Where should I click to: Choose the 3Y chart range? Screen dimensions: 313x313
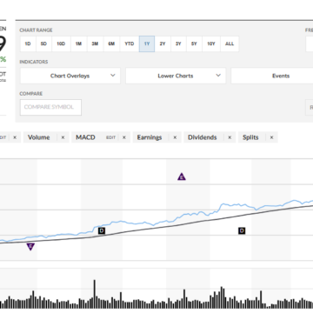coord(178,43)
